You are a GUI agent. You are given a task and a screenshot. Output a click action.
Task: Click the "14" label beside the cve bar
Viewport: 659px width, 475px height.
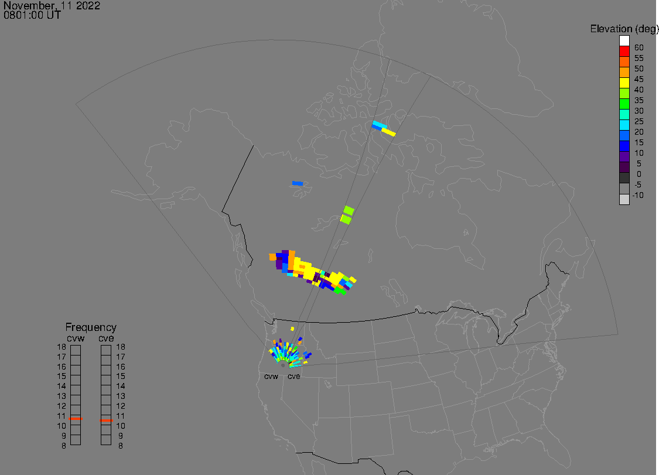click(x=121, y=387)
